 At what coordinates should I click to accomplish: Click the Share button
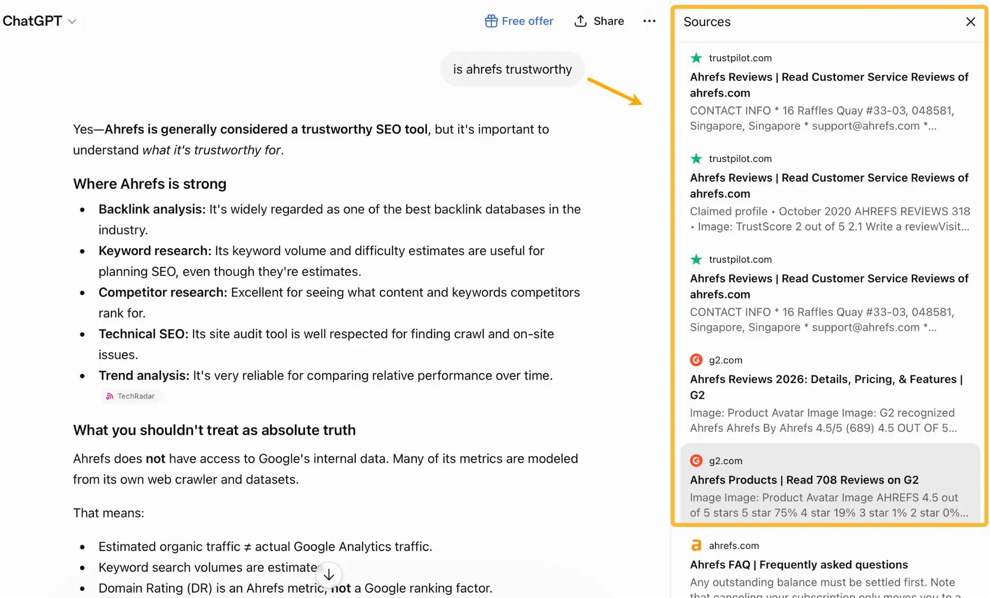pos(599,21)
